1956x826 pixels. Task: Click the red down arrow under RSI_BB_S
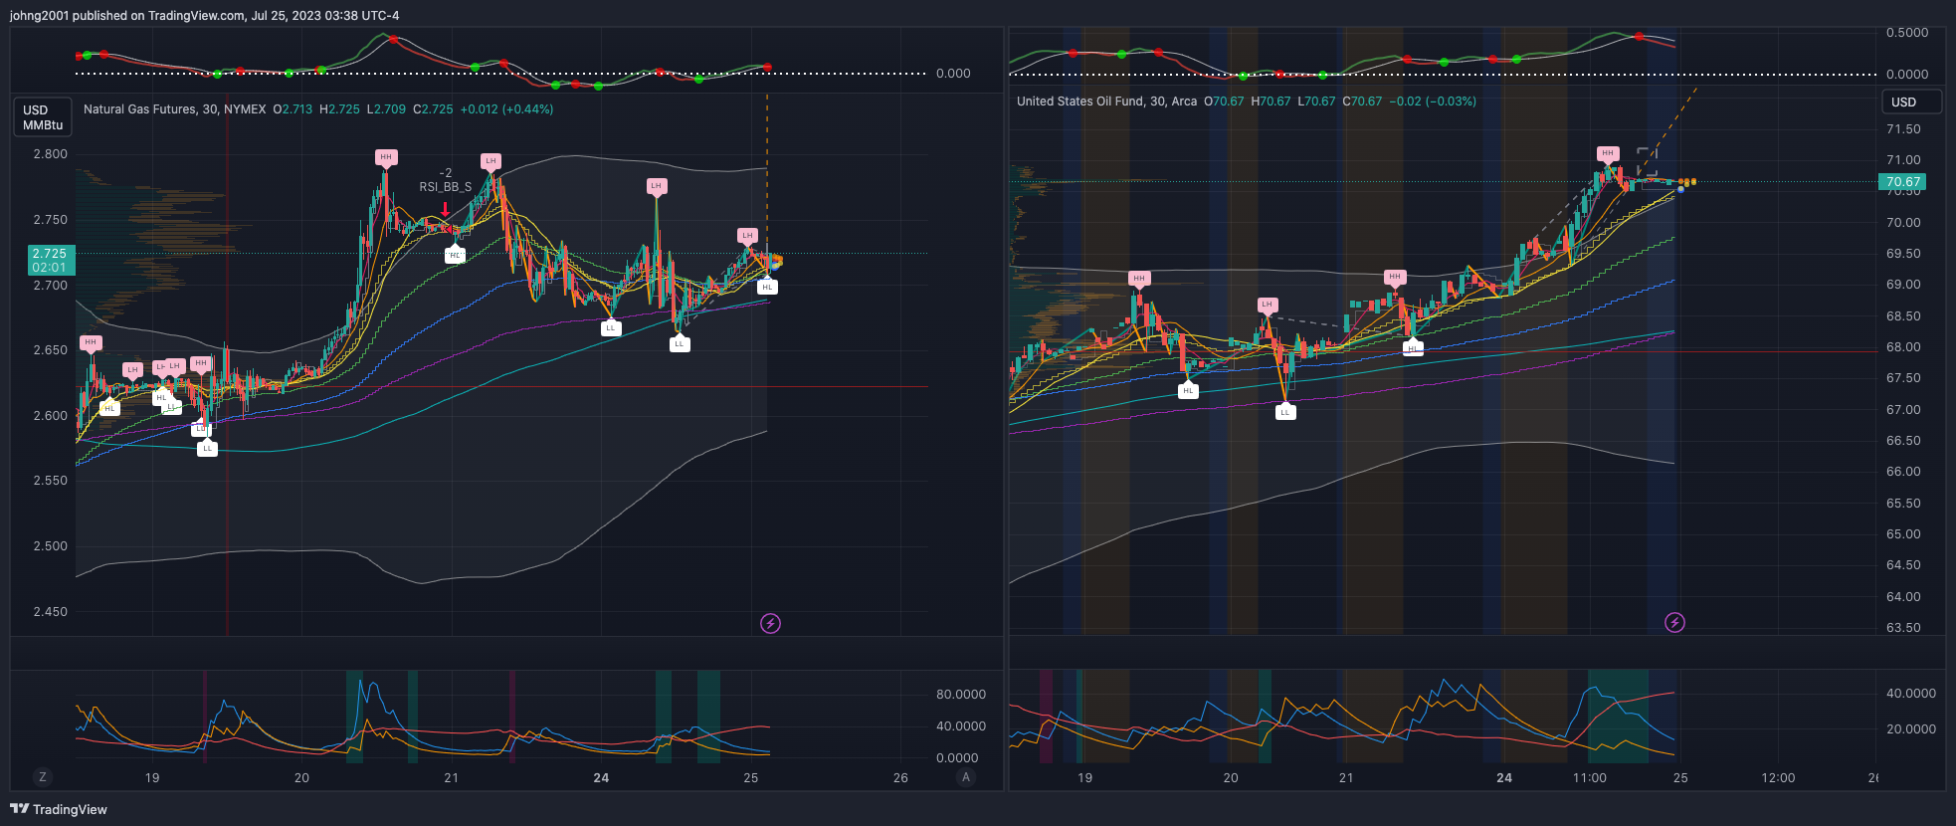coord(445,209)
